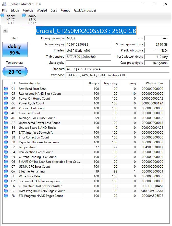
Task: Switch to the C: D: disk tab
Action: pos(10,19)
